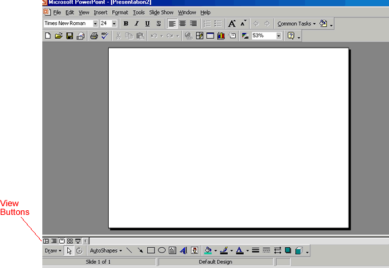Apply the Line Color brush

224,251
